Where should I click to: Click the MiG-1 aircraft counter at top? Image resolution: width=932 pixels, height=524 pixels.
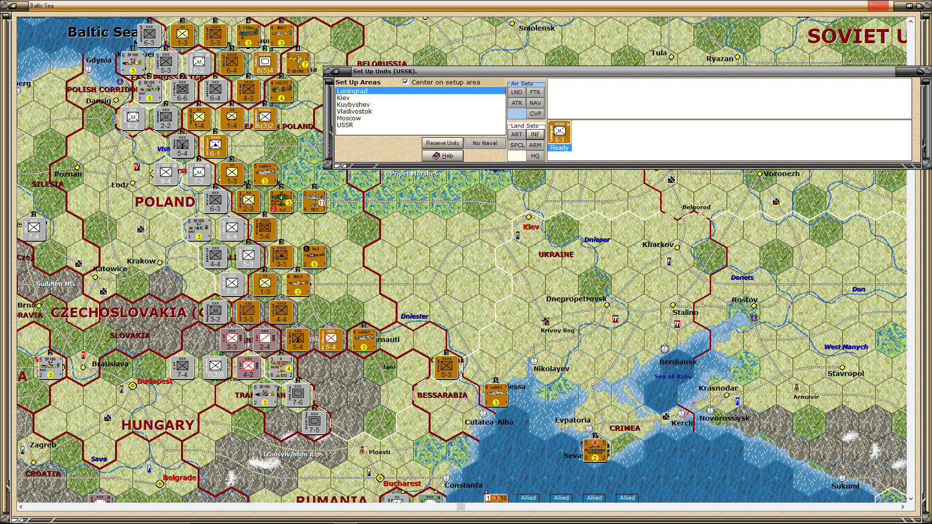point(282,35)
